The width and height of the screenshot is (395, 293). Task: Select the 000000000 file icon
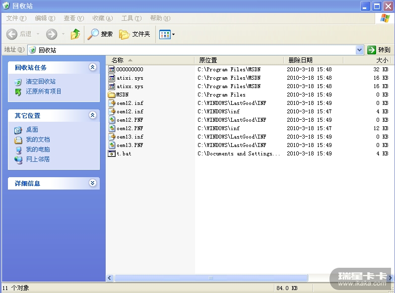pos(112,69)
